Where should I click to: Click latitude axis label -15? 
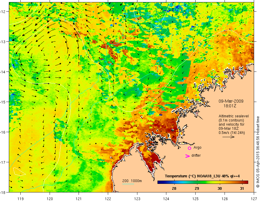3,102
